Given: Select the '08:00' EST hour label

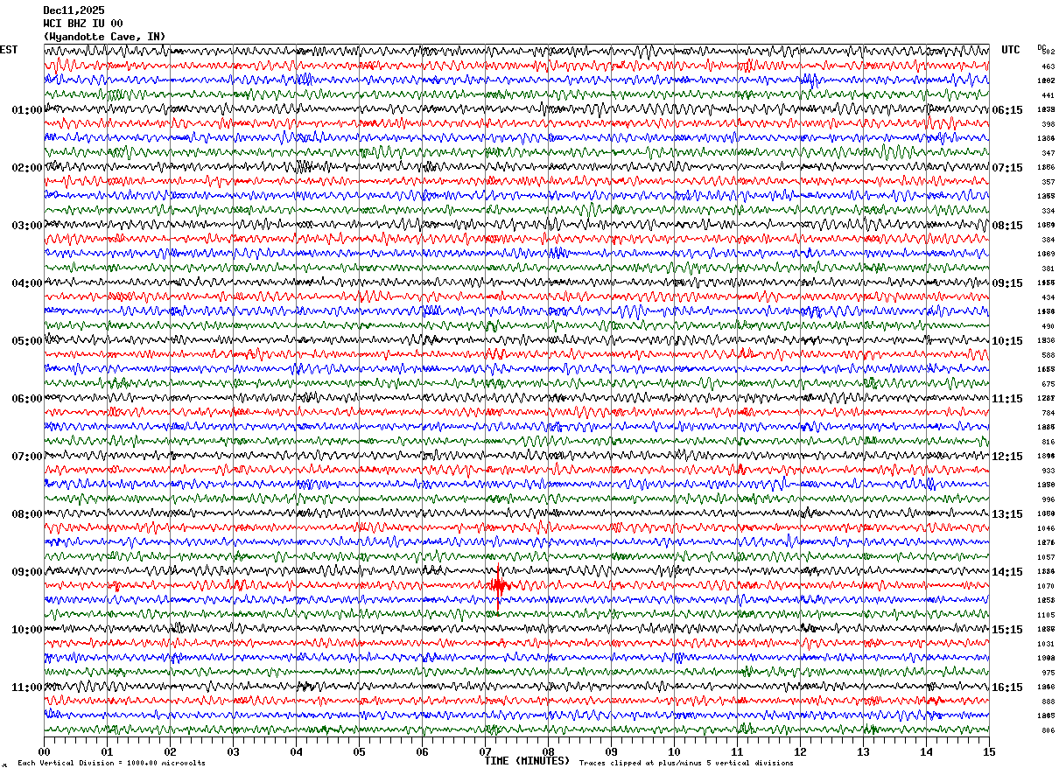Looking at the screenshot, I should pyautogui.click(x=27, y=514).
